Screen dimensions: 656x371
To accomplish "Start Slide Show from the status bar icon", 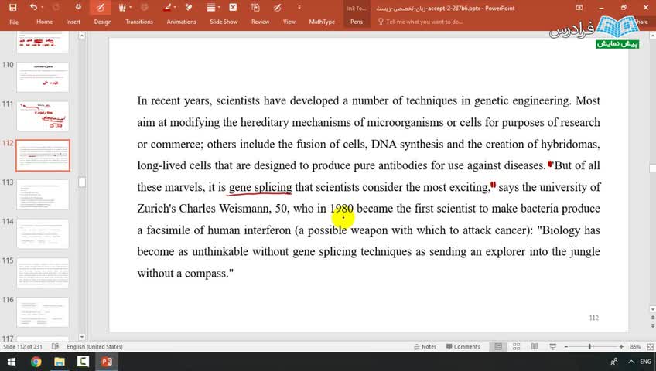I will (x=552, y=347).
